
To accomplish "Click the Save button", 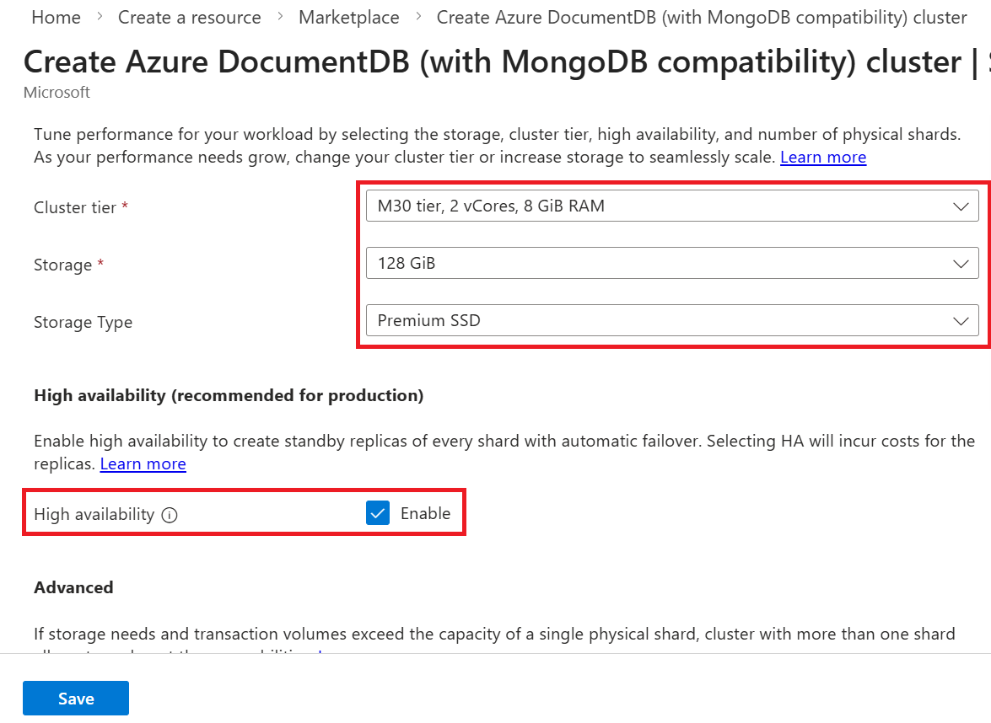I will coord(75,698).
